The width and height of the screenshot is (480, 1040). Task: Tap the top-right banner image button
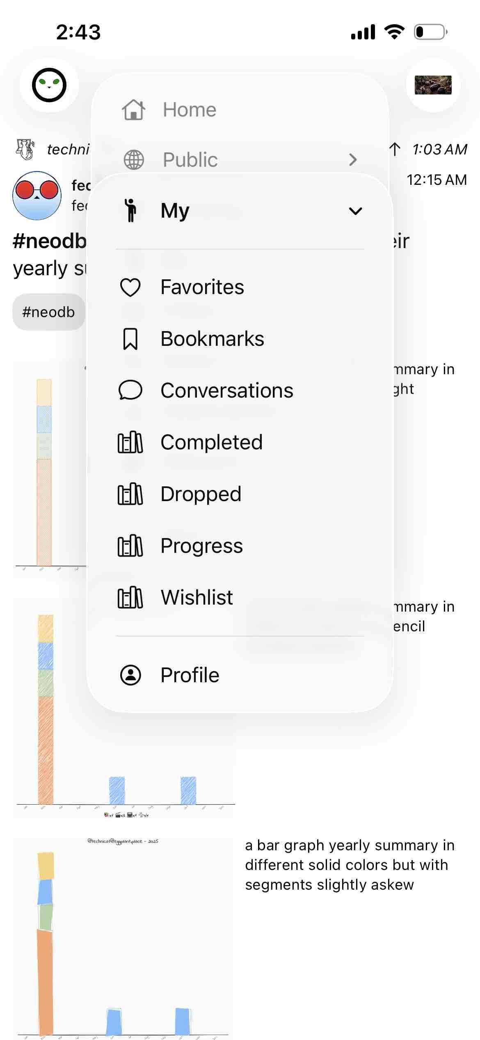tap(433, 85)
